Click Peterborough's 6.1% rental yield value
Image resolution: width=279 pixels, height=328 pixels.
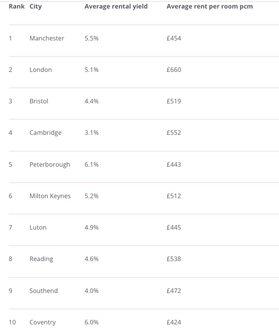click(91, 164)
